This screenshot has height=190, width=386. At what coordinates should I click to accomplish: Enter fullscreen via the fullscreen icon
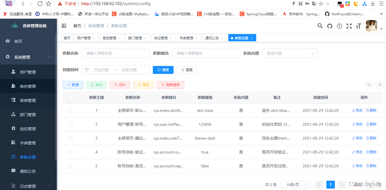(x=349, y=25)
